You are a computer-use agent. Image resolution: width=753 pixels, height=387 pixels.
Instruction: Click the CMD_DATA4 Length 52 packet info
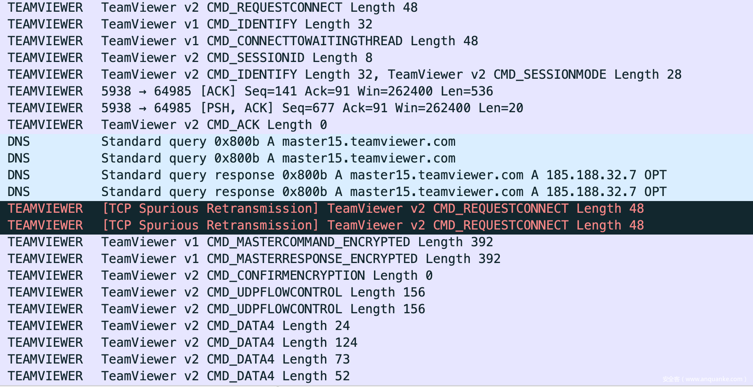pos(225,376)
